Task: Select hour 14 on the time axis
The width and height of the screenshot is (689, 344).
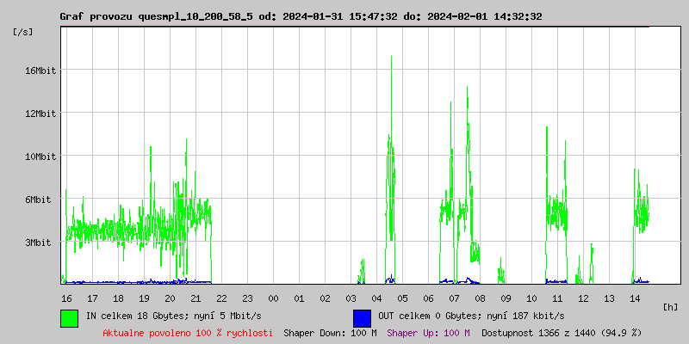Action: coord(635,298)
